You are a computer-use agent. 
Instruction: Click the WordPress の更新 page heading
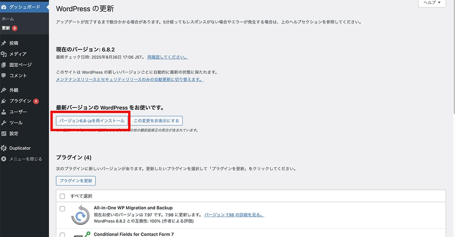click(x=85, y=9)
